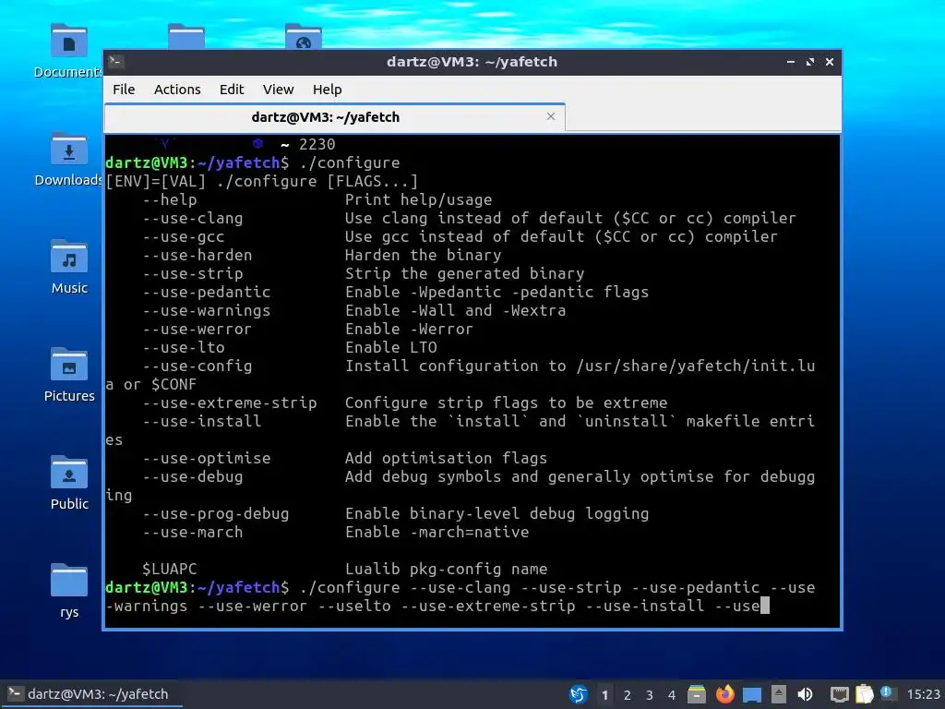The height and width of the screenshot is (709, 945).
Task: Click the $LUAPC line in the terminal
Action: 345,569
